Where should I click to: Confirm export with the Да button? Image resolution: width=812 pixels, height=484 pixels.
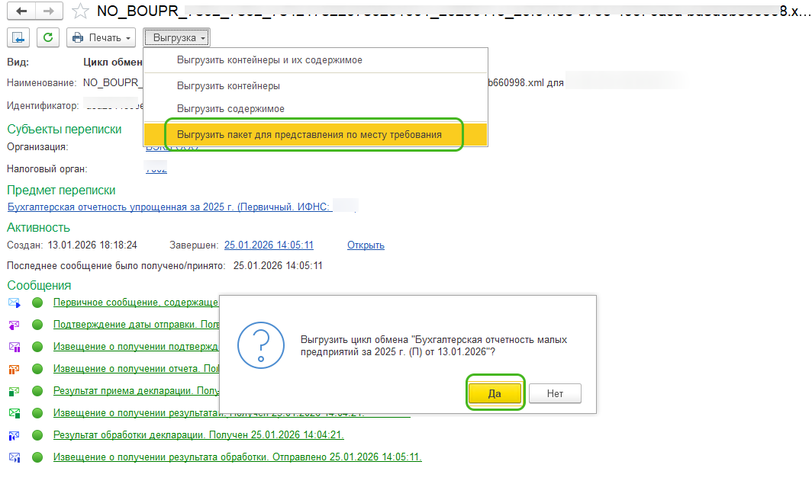click(x=495, y=393)
